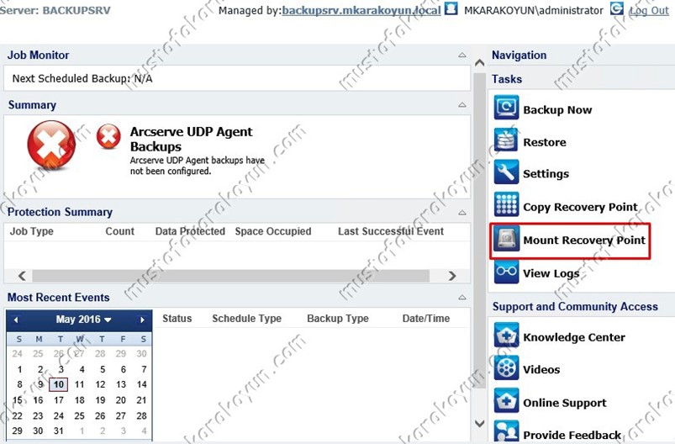The width and height of the screenshot is (675, 444).
Task: Click the horizontal scrollbar right arrow in Protection Summary
Action: point(452,276)
